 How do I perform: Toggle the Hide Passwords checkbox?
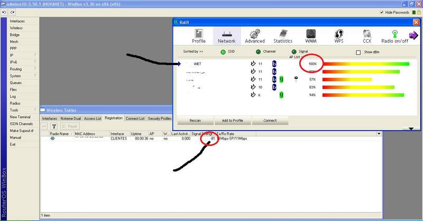pos(381,12)
